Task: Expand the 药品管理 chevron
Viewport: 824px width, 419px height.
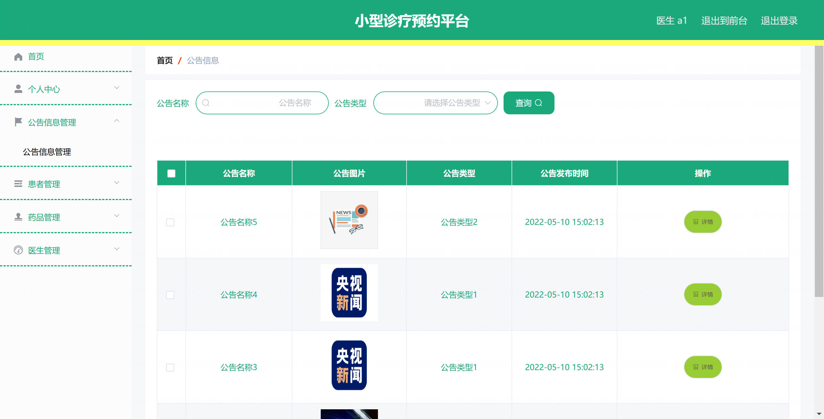Action: click(117, 216)
